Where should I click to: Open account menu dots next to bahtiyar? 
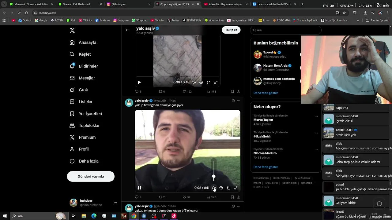pyautogui.click(x=115, y=203)
